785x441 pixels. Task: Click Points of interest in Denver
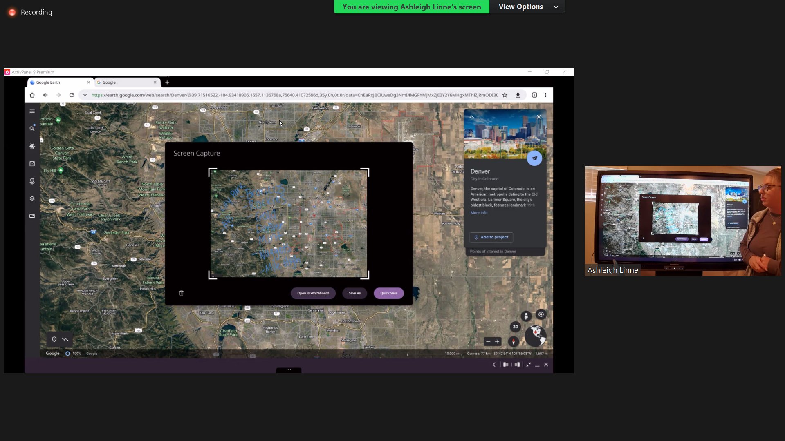493,252
